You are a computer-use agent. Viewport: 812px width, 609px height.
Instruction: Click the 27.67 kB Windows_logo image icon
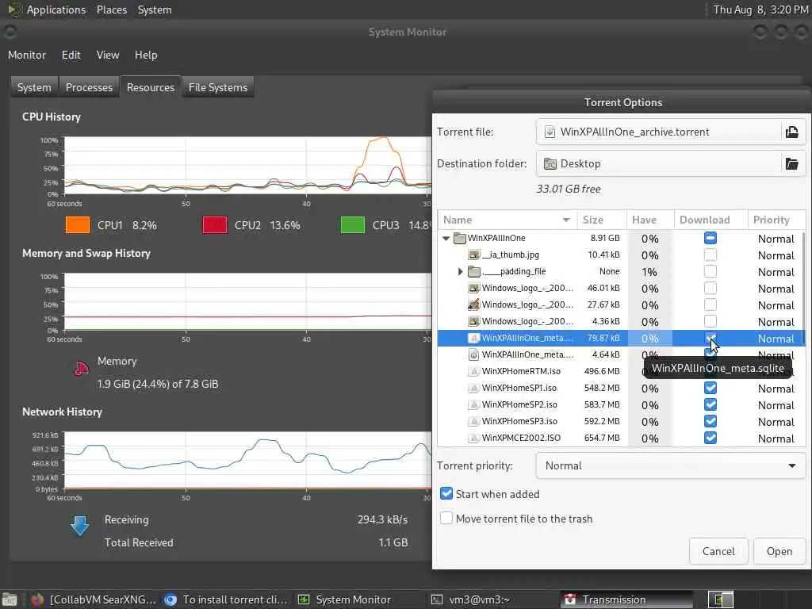473,304
